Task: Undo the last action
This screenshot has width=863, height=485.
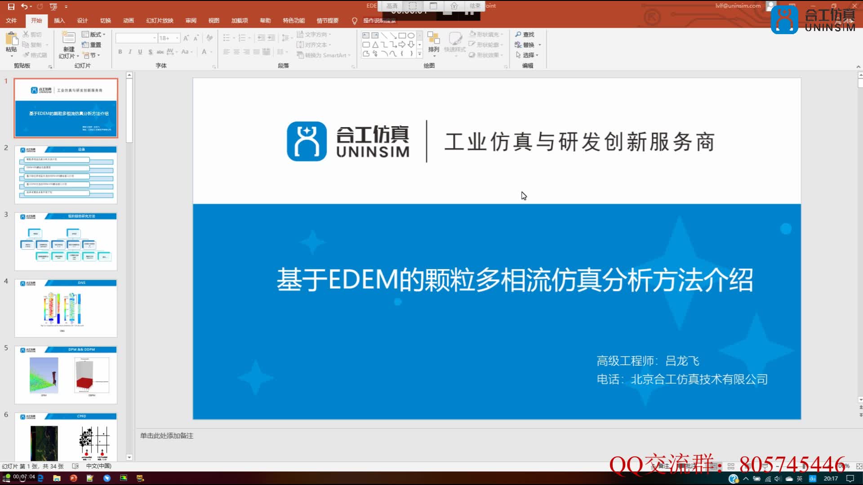Action: point(24,6)
